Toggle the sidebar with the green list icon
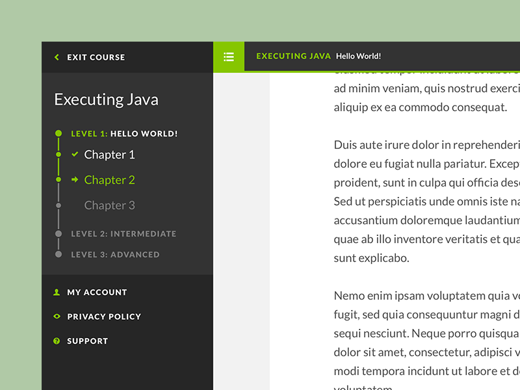Image resolution: width=520 pixels, height=390 pixels. (229, 57)
